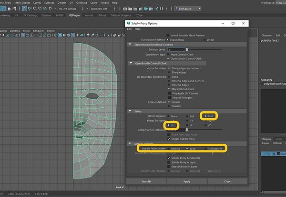Check Smooth Triangles option
Image resolution: width=286 pixels, height=197 pixels.
[170, 97]
